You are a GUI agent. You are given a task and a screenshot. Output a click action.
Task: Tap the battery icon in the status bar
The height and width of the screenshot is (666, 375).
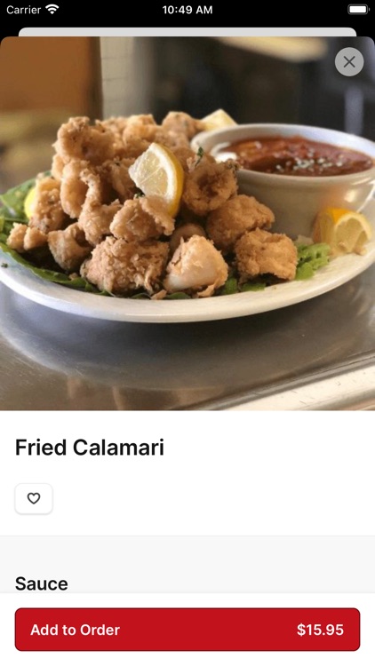[x=358, y=10]
